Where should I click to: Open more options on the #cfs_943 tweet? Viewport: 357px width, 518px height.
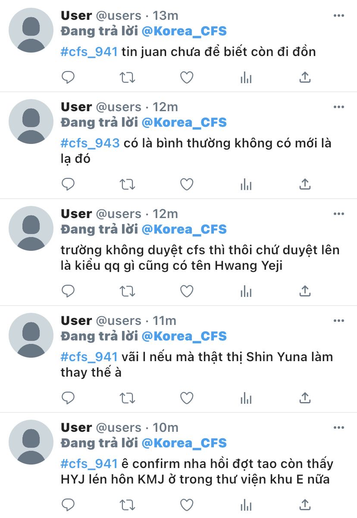pos(339,107)
